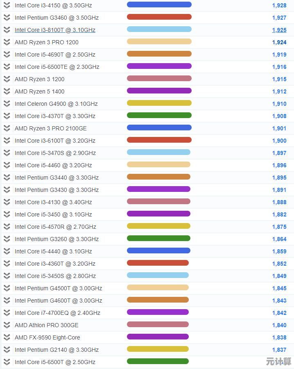Screen dimensions: 294x369
Task: Open Intel Core i3-8100T @ 3.10GHz link
Action: (55, 30)
